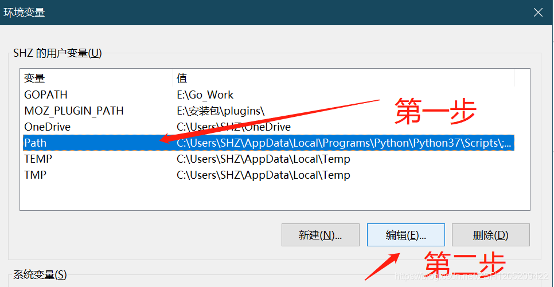Close the 环境变量 dialog

pos(538,13)
